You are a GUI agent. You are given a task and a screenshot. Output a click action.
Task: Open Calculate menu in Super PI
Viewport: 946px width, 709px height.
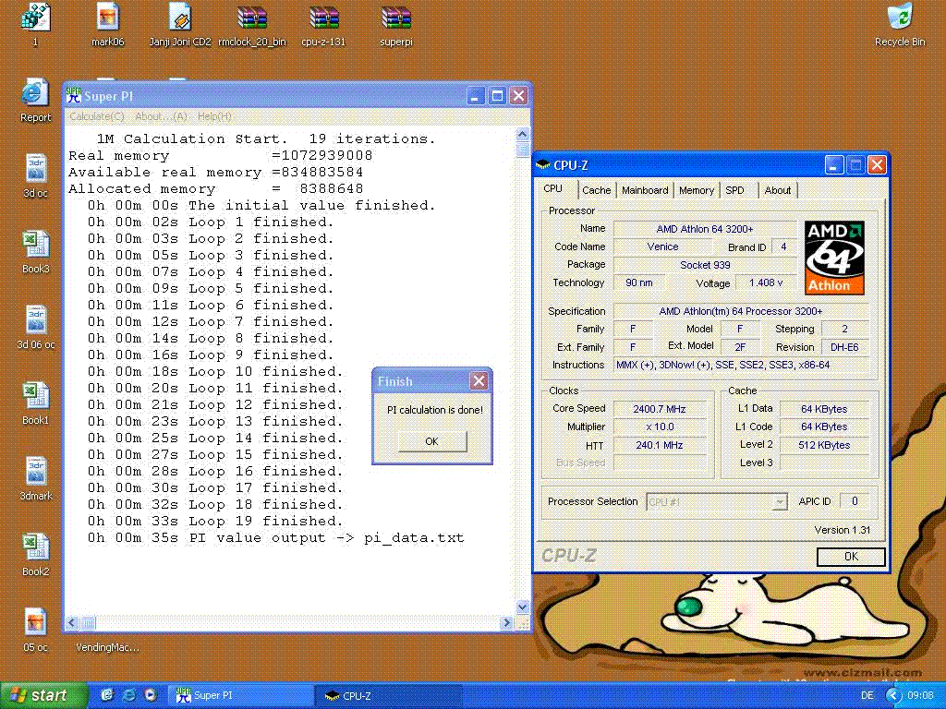[96, 116]
